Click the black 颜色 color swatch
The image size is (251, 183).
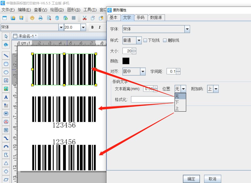pos(126,61)
